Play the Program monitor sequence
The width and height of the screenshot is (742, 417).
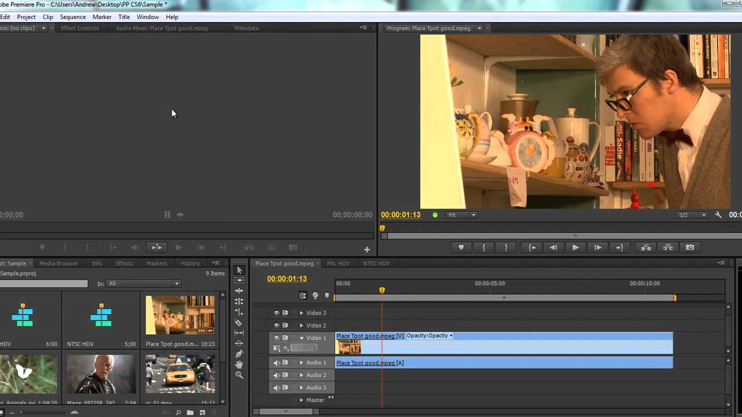[x=576, y=247]
